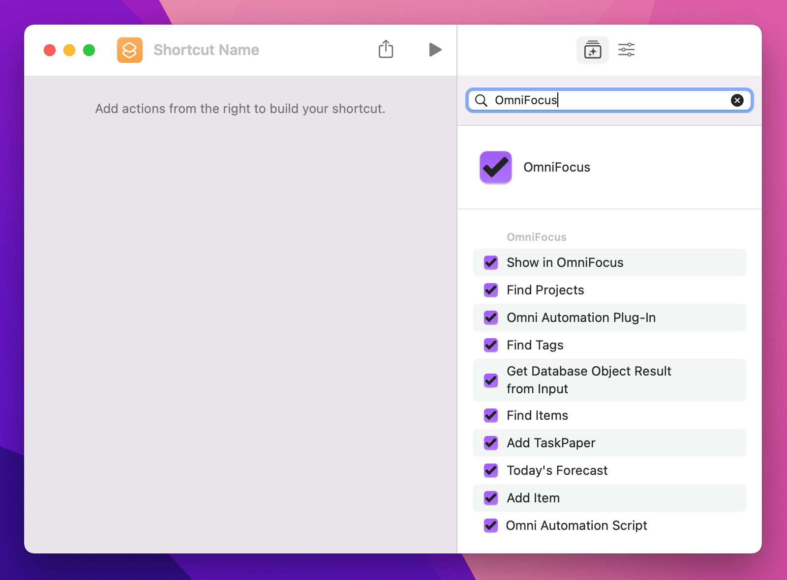The height and width of the screenshot is (580, 787).
Task: Add the Add TaskPaper action
Action: tap(609, 443)
